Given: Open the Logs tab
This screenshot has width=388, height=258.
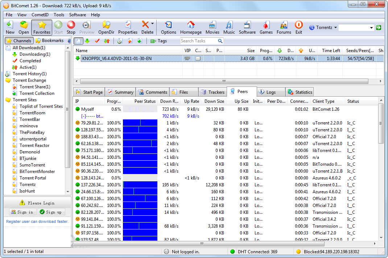Looking at the screenshot, I should (271, 92).
